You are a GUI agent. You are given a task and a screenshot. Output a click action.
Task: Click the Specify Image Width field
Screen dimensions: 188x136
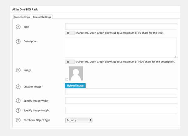(121, 100)
